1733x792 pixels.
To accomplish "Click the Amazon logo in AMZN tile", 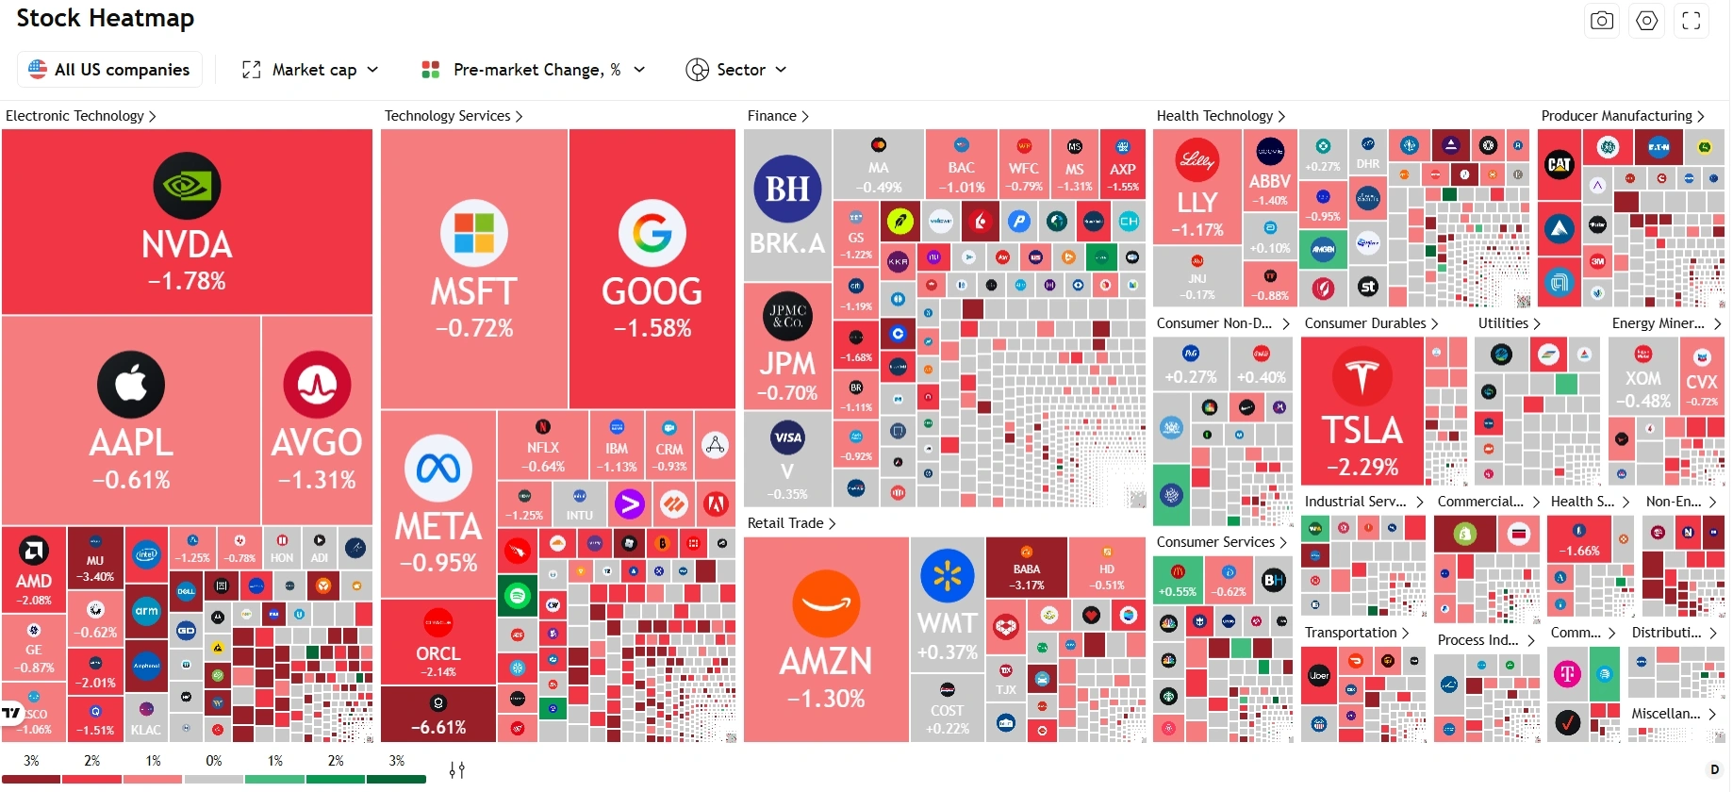I will (x=826, y=603).
